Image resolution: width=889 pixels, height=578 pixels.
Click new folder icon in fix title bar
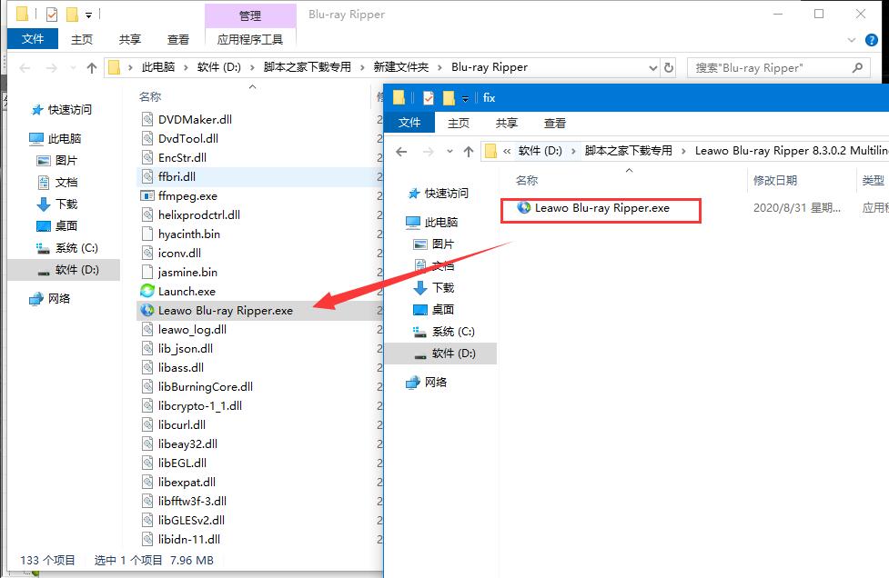tap(449, 98)
